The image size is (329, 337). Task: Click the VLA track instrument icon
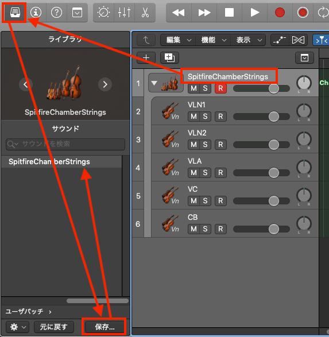coord(170,167)
